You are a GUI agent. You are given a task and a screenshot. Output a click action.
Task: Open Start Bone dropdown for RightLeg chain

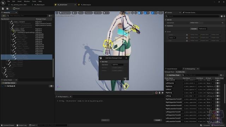189,93
